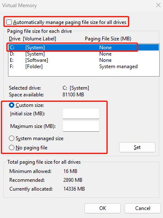Click the Maximum size (MB) field
Image resolution: width=163 pixels, height=218 pixels.
click(x=81, y=126)
